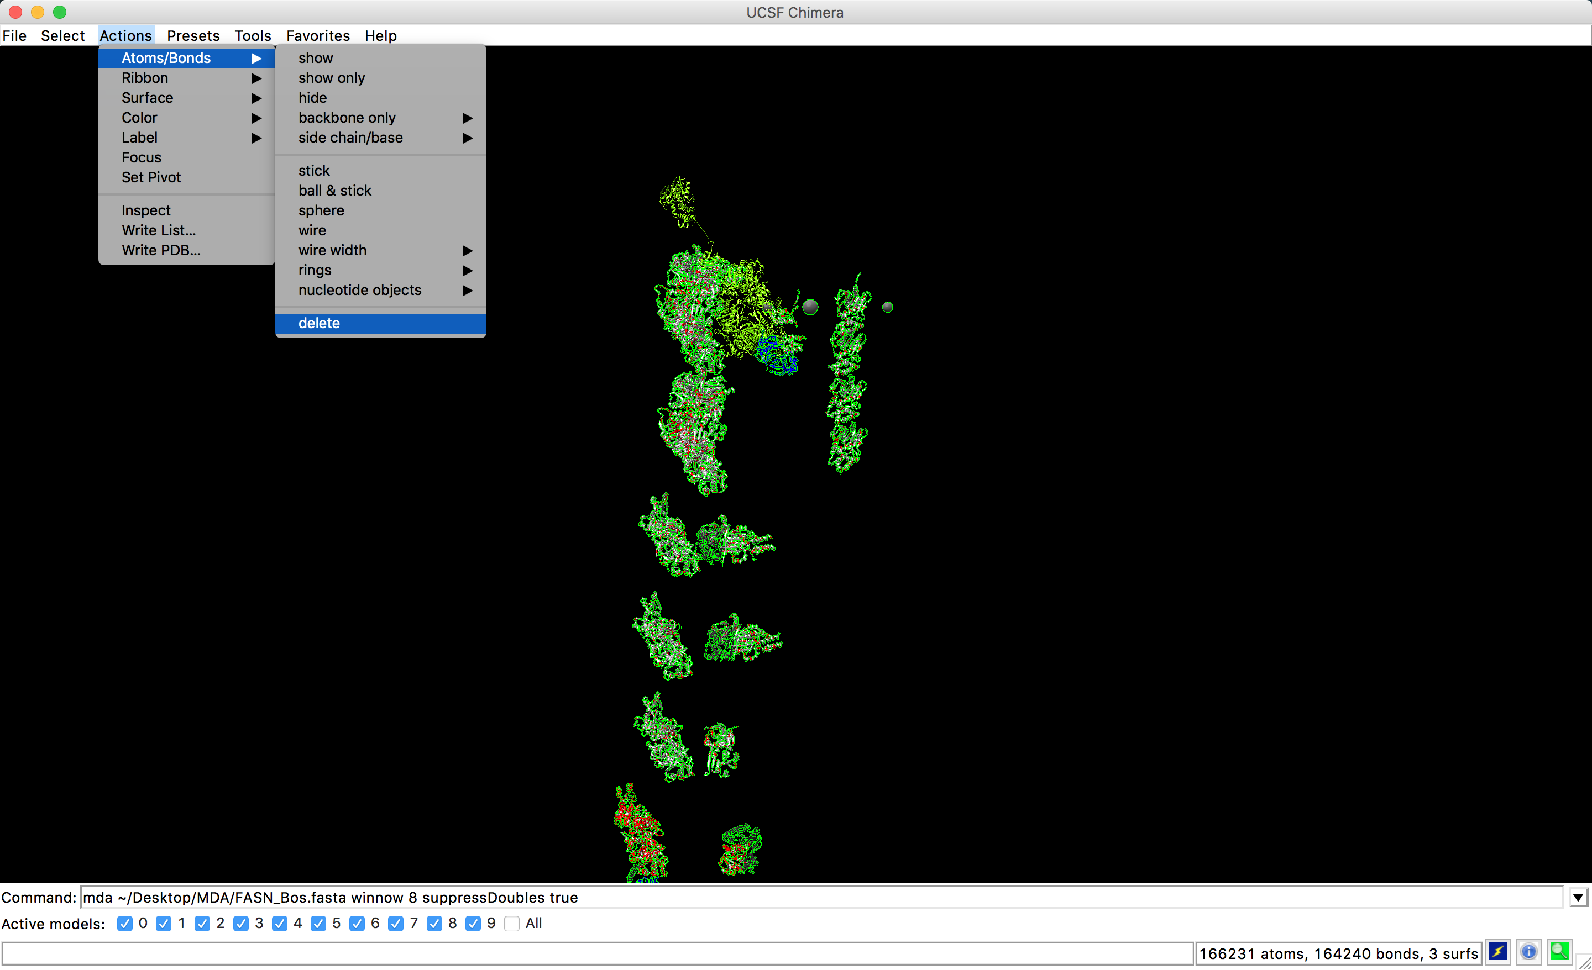Image resolution: width=1592 pixels, height=970 pixels.
Task: Enable the All models checkbox
Action: 512,924
